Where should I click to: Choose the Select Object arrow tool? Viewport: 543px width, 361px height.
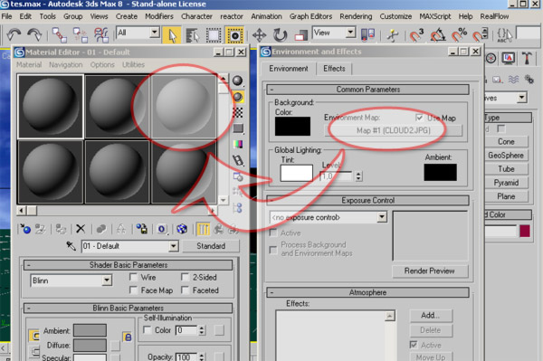tap(172, 35)
